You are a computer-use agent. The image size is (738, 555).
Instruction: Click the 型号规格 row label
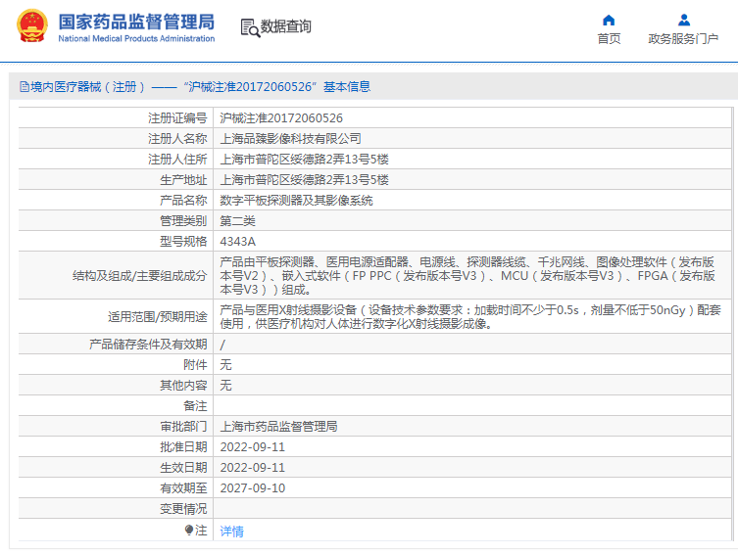coord(183,242)
